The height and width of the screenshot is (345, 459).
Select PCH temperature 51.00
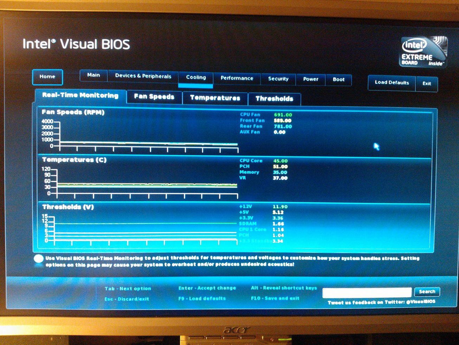click(x=280, y=167)
